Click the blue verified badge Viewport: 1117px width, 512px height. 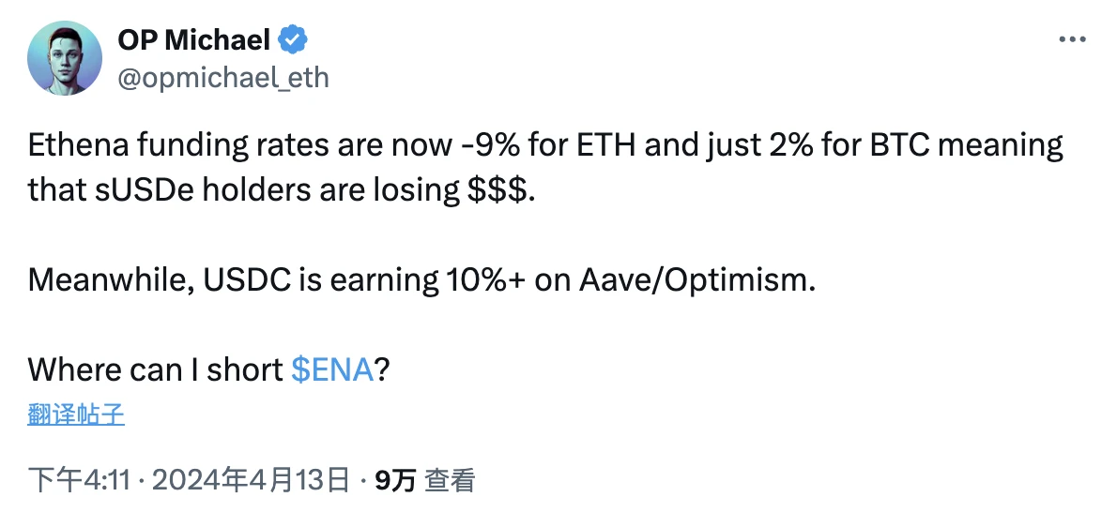click(293, 40)
